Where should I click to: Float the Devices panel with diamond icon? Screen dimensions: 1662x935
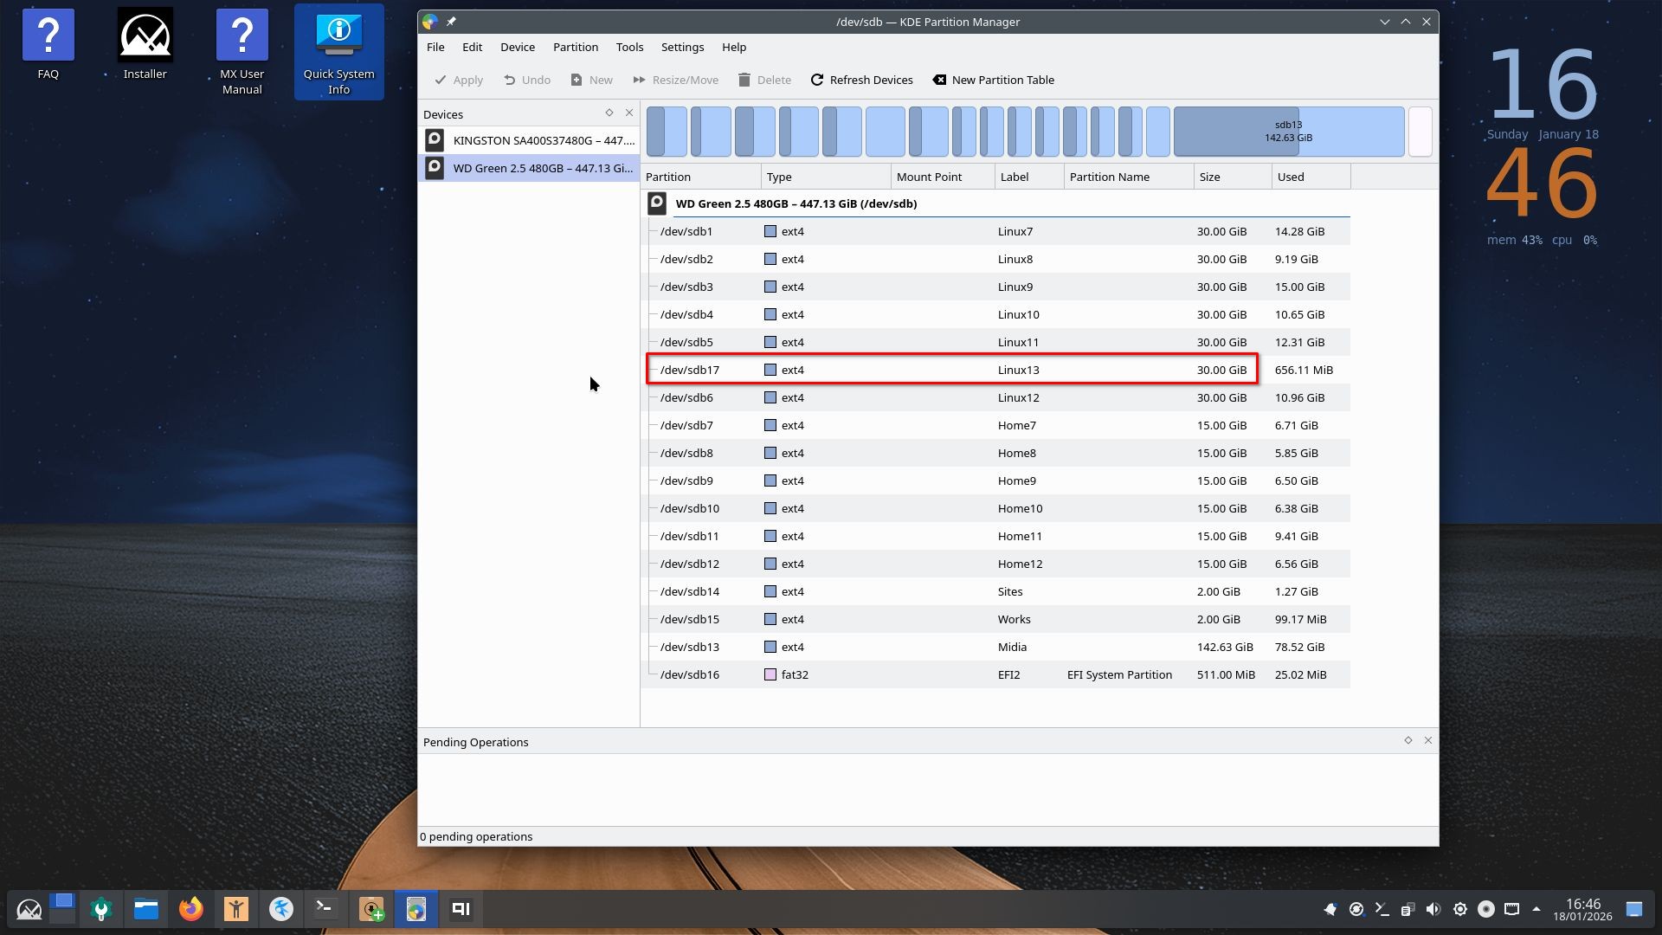click(x=609, y=113)
